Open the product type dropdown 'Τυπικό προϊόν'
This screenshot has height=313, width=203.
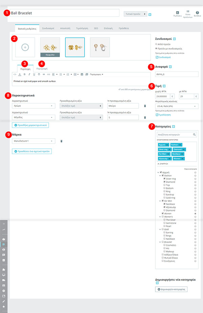click(135, 14)
